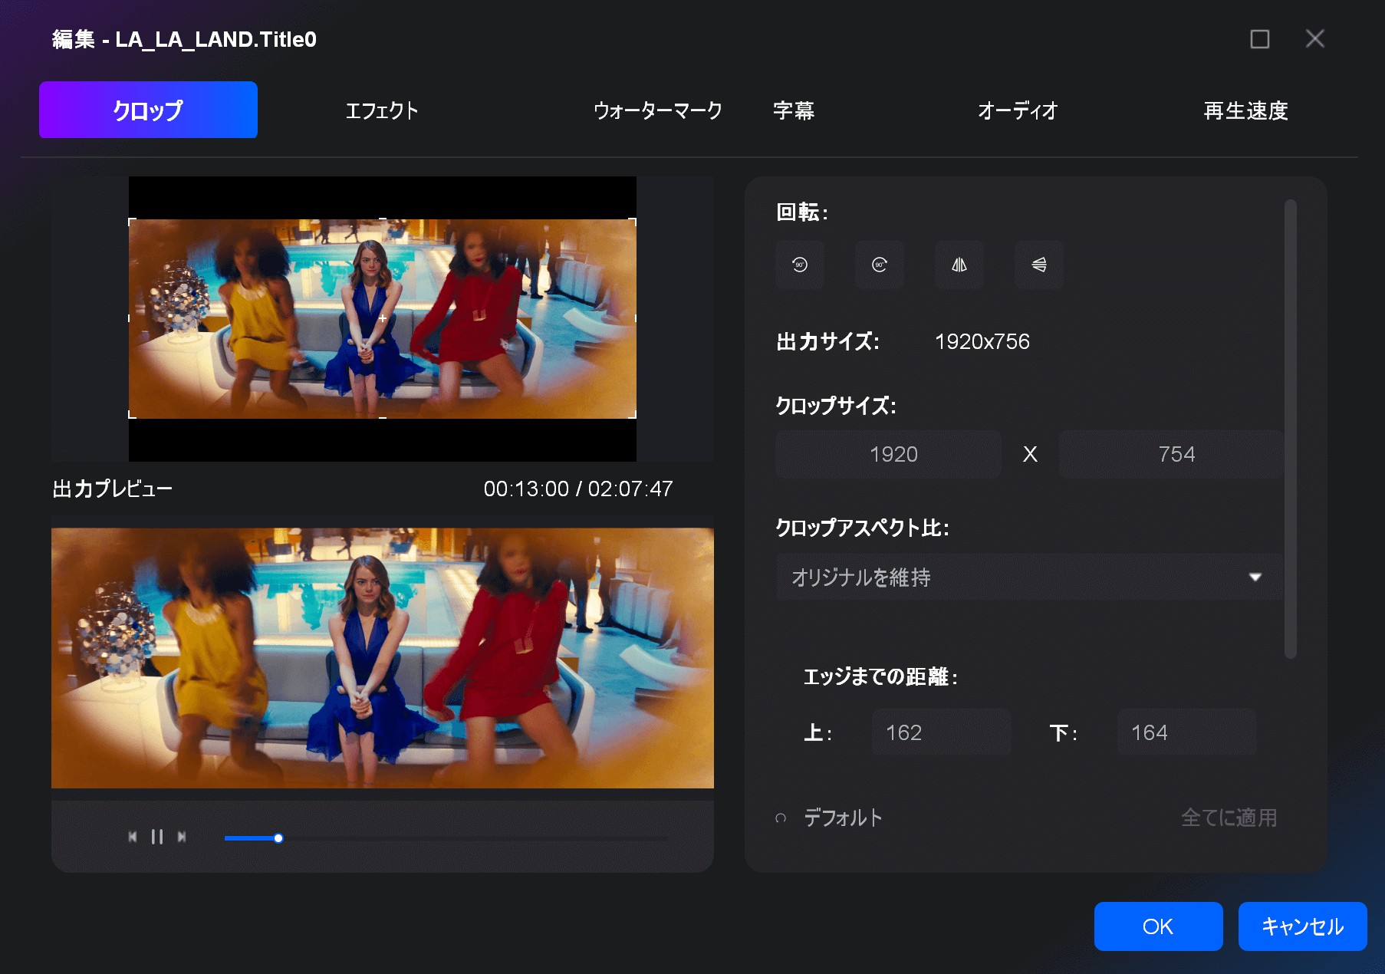Select the オーディオ tab
This screenshot has height=974, width=1385.
pos(1017,110)
